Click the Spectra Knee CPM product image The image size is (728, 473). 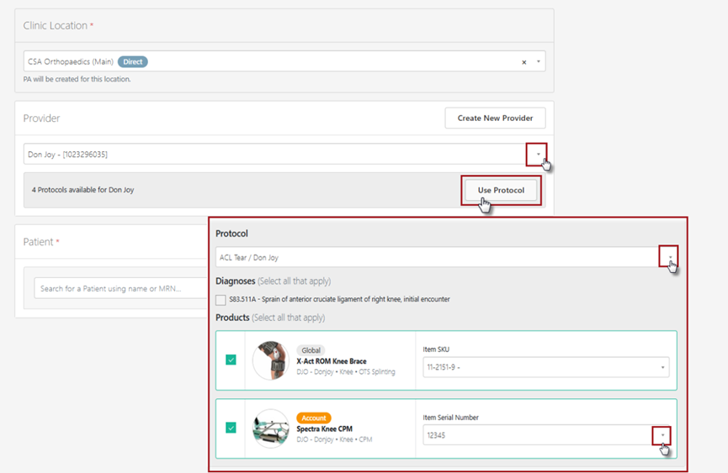(270, 428)
